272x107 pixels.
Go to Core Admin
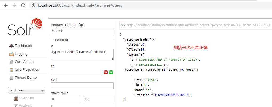24,62
